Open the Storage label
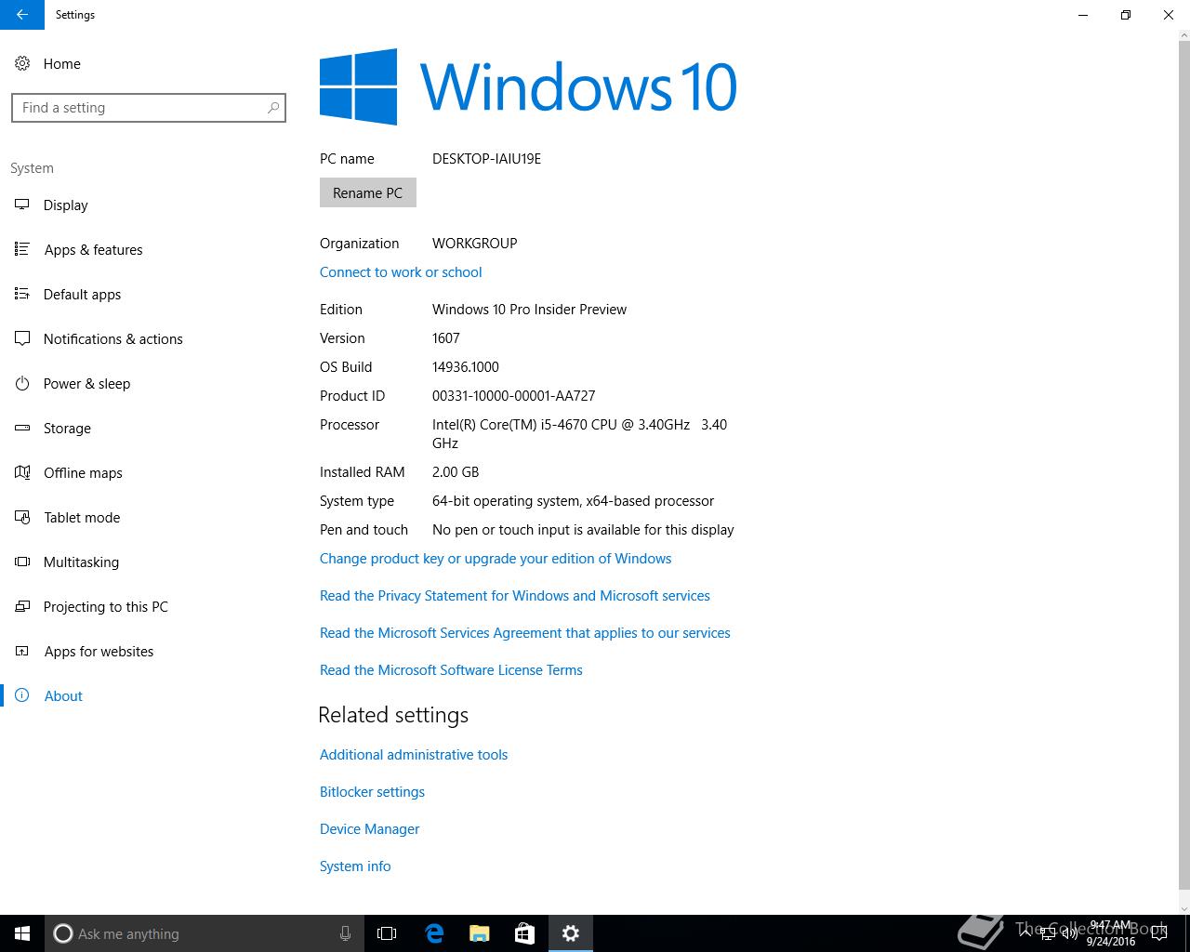Screen dimensions: 1190x952 click(x=68, y=429)
